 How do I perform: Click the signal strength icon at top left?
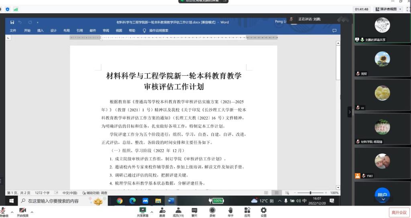pyautogui.click(x=16, y=9)
